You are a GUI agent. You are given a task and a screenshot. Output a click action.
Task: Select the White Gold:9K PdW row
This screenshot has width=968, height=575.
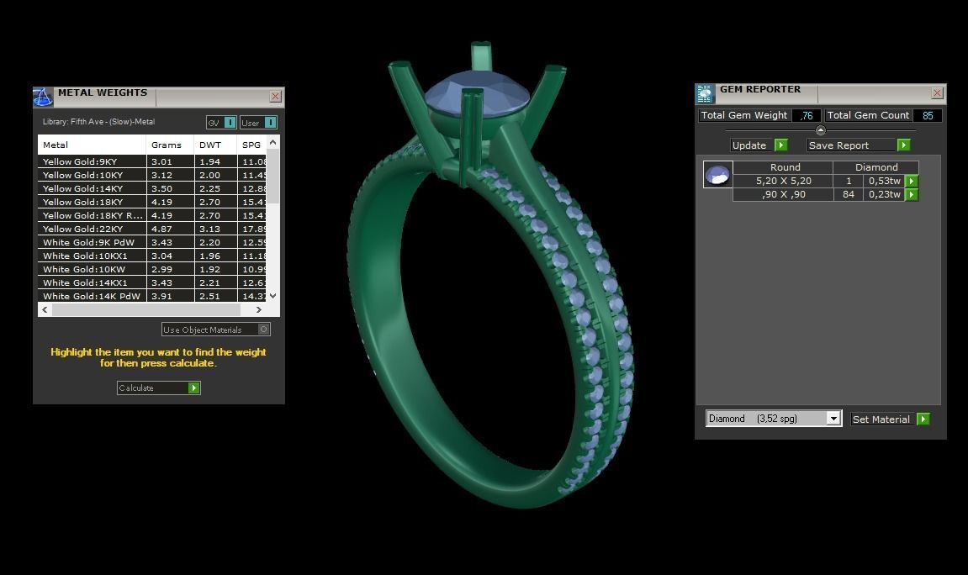coord(152,242)
